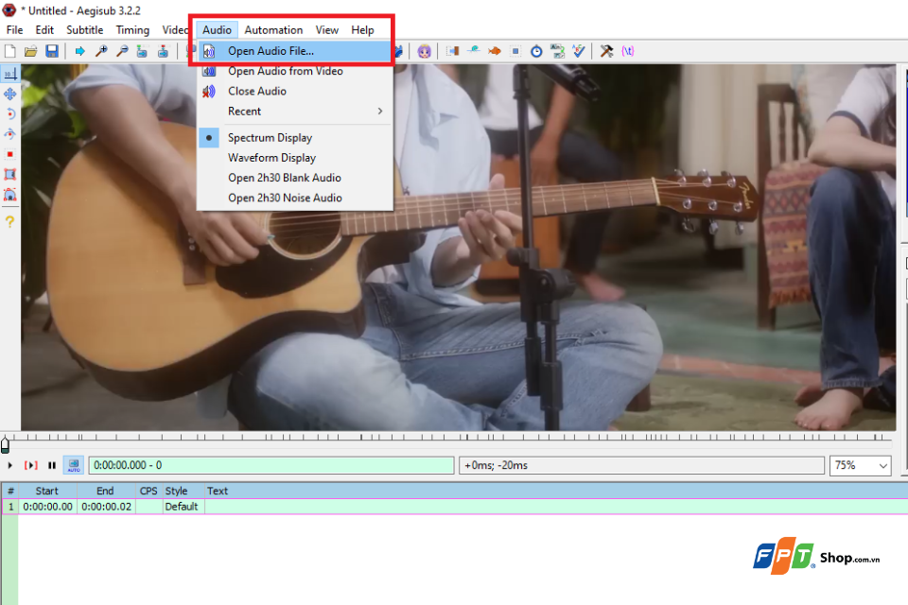This screenshot has height=605, width=908.
Task: Open the Options hammer-and-wrench icon
Action: coord(606,52)
